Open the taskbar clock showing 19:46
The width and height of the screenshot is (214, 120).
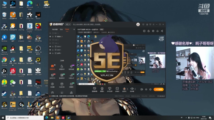204,118
